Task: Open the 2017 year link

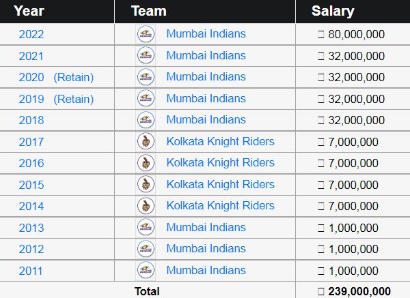Action: 31,142
